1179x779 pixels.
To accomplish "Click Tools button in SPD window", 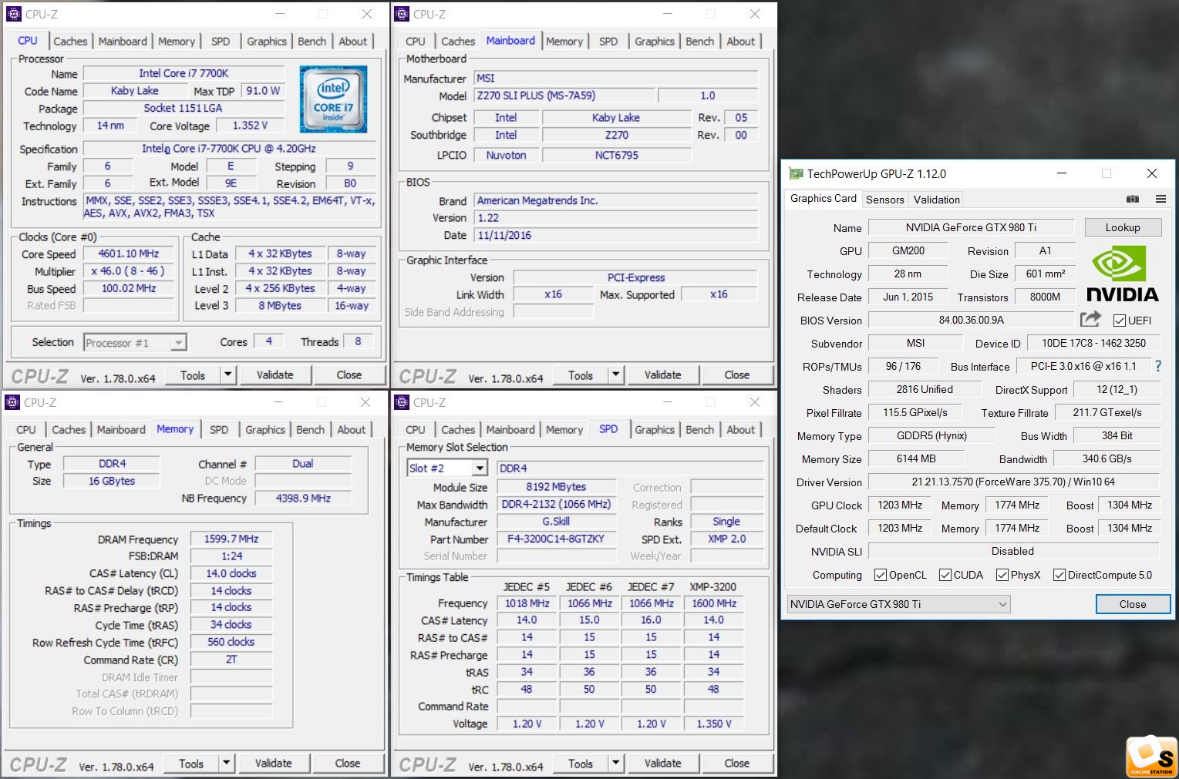I will [581, 764].
